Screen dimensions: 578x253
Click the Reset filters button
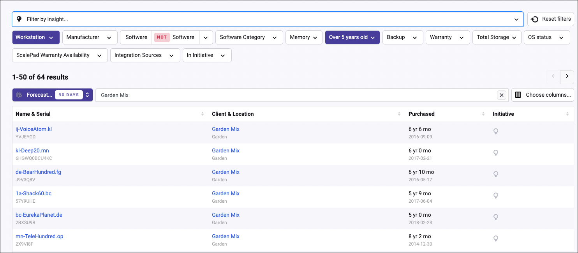click(x=551, y=19)
